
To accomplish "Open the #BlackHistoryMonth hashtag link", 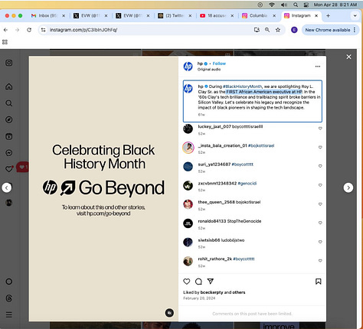I will pos(242,86).
